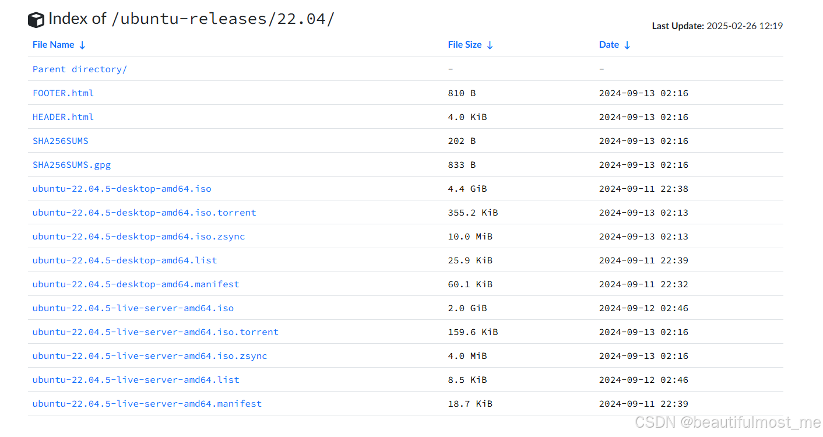Open the FOOTER.html file
Viewport: 823px width, 437px height.
click(63, 93)
